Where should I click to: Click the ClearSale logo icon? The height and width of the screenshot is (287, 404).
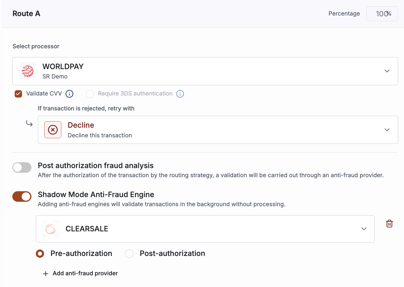click(x=51, y=229)
